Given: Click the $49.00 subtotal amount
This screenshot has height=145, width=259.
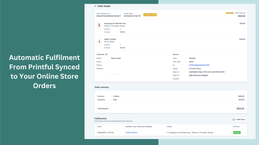Looking at the screenshot, I should tap(241, 96).
